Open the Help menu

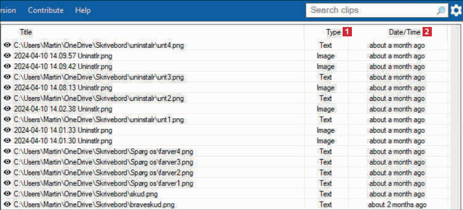83,10
